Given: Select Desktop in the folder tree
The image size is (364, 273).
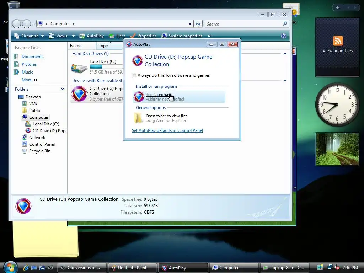Looking at the screenshot, I should 33,97.
